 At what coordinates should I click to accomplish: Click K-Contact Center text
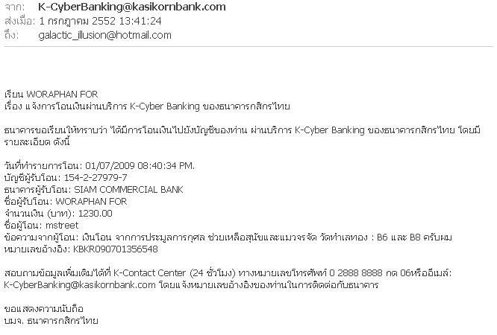(x=149, y=273)
